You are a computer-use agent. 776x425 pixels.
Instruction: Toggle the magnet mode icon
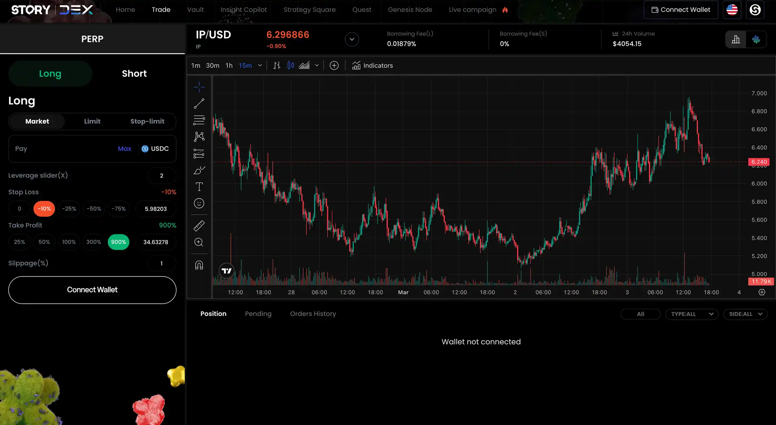pyautogui.click(x=199, y=265)
